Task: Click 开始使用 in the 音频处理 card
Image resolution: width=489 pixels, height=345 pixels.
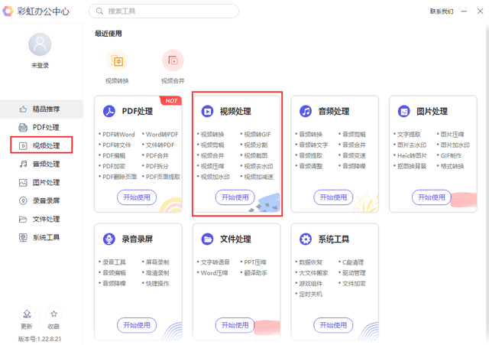Action: coord(333,197)
